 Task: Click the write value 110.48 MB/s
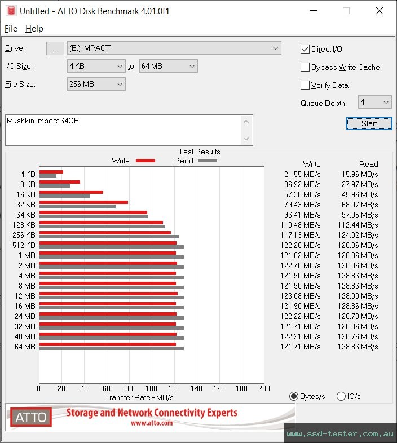[301, 225]
